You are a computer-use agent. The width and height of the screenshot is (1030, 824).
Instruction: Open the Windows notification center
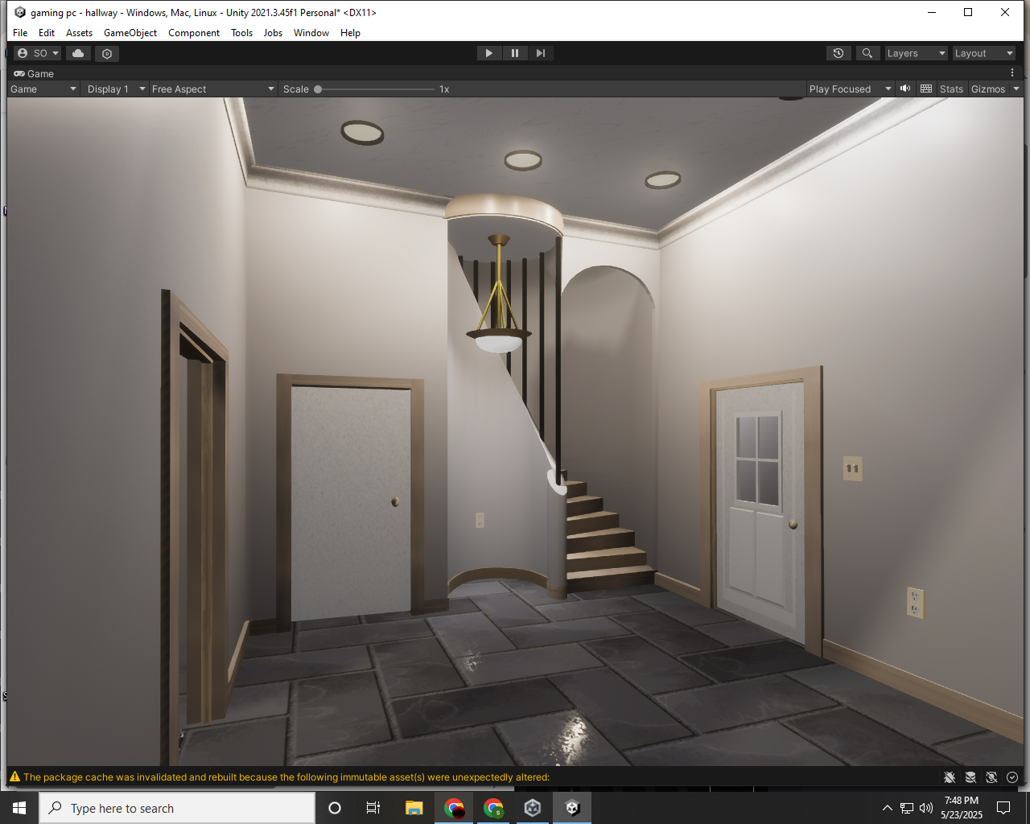coord(1003,808)
